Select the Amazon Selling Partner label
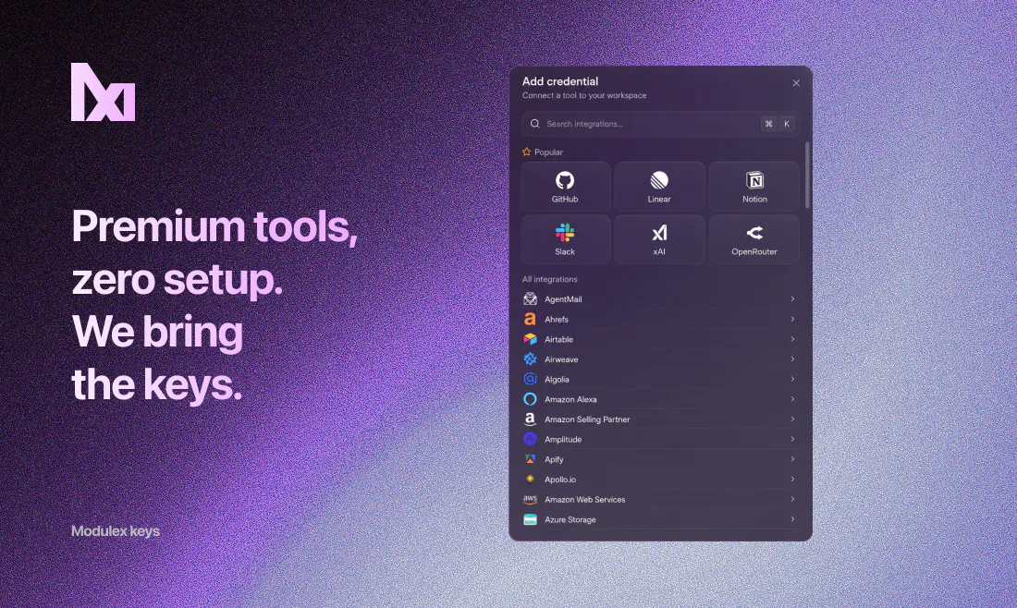This screenshot has height=608, width=1017. click(587, 420)
